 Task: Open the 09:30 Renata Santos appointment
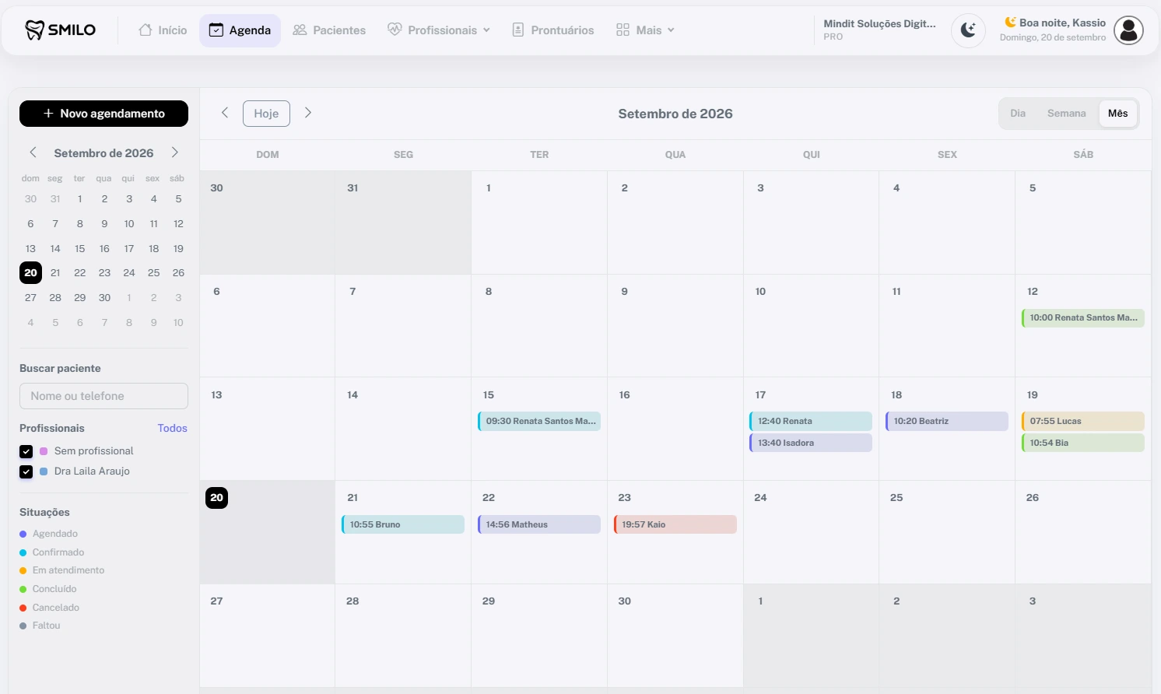[x=539, y=421]
